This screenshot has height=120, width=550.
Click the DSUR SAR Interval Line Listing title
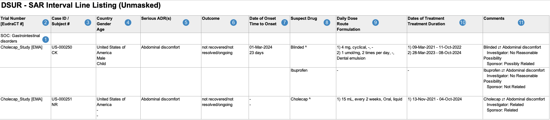81,5
